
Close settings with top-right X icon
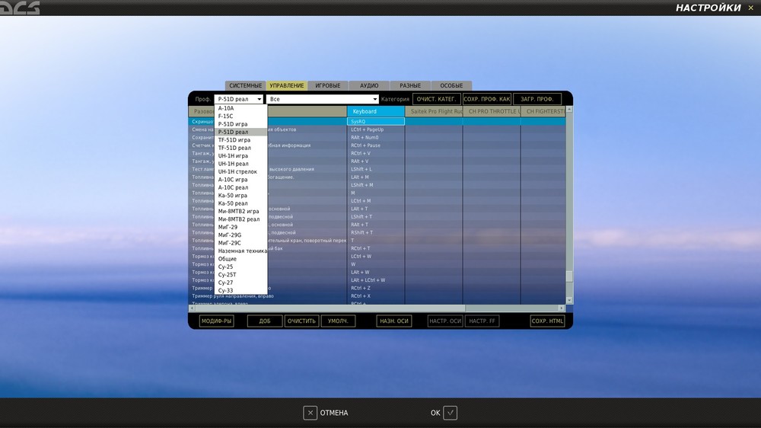pyautogui.click(x=750, y=8)
